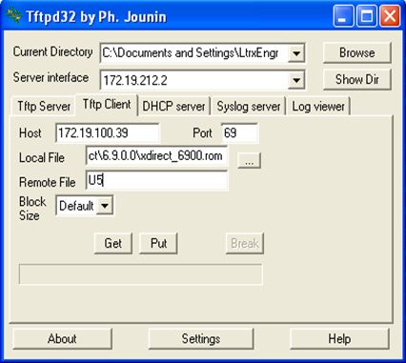This screenshot has width=406, height=363.
Task: Click the Tftpd32 title bar app icon
Action: pos(13,16)
